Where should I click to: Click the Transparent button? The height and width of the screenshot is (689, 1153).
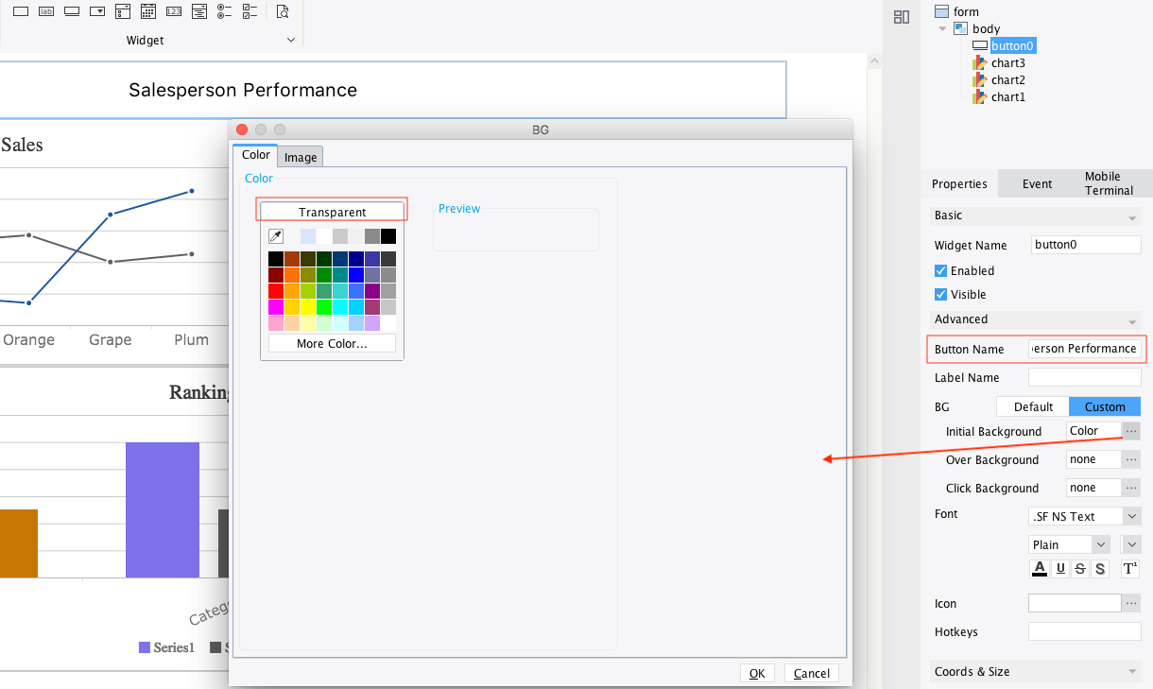coord(333,212)
